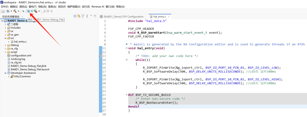Open the 文件(F) menu
The image size is (307, 117).
coord(5,7)
